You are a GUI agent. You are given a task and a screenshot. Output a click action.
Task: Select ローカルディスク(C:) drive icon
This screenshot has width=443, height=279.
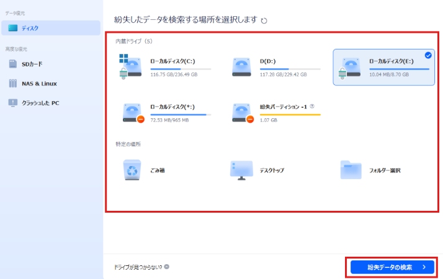click(x=130, y=66)
